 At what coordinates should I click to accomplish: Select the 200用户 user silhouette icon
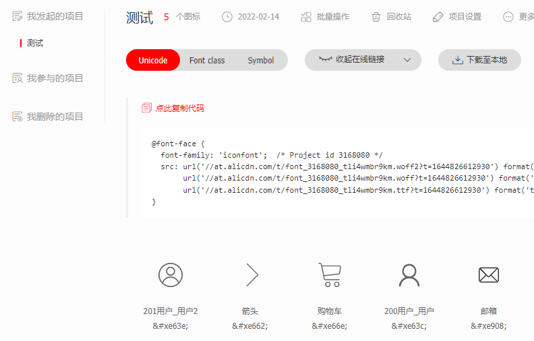point(409,275)
